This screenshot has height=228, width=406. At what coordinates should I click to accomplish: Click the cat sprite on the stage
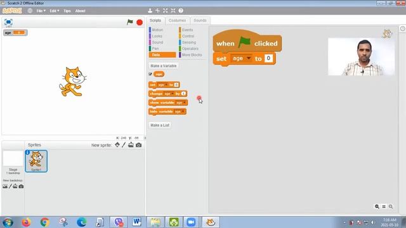(72, 82)
